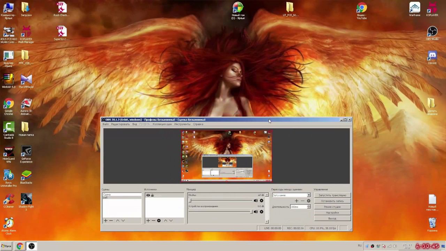Open Настройки button in OBS
The image size is (446, 251).
tap(332, 213)
